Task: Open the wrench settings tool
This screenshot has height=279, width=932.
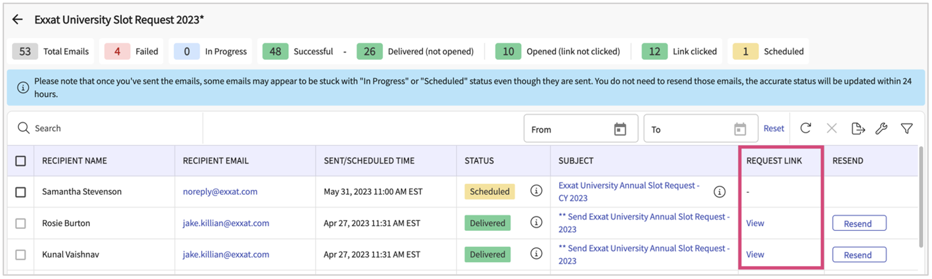Action: [x=881, y=128]
